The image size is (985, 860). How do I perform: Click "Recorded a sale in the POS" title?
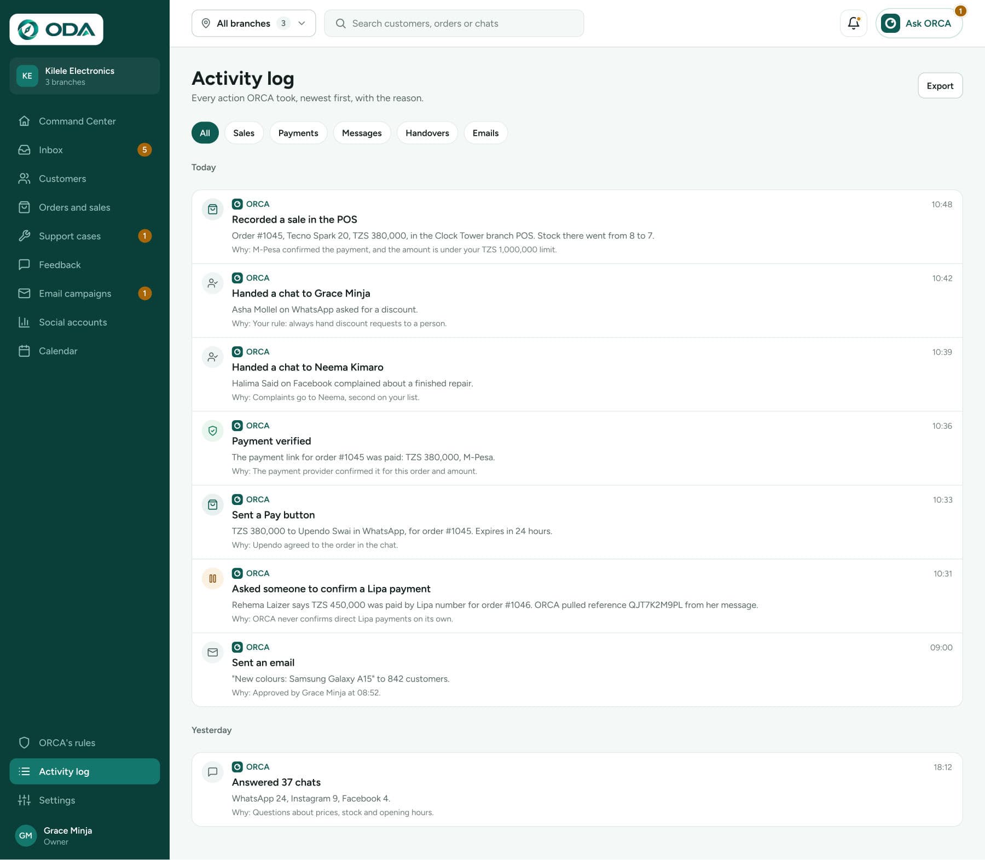pyautogui.click(x=294, y=219)
